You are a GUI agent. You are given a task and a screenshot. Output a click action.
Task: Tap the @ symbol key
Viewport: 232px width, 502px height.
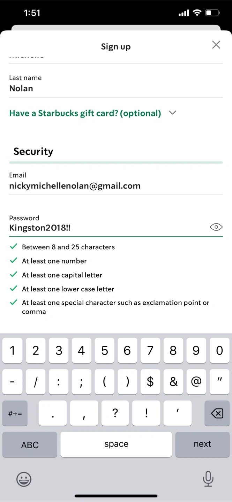(196, 382)
